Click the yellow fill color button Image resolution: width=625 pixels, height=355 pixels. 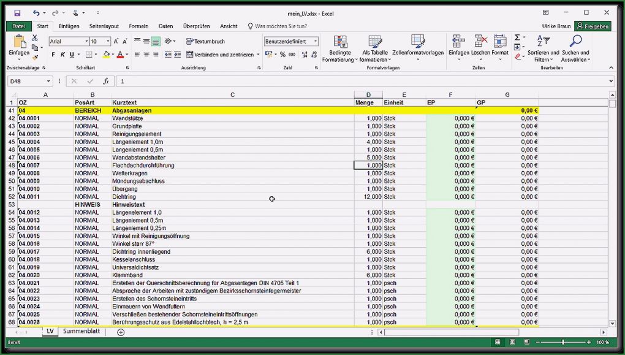coord(106,55)
